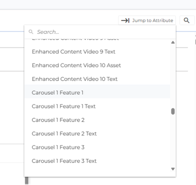Pick Carousel 1 Feature 2 Text
196x185 pixels.
click(x=98, y=133)
